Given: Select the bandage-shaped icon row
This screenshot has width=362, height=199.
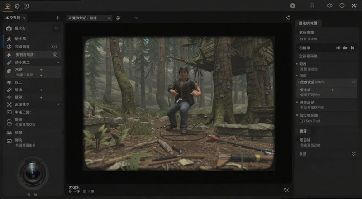Looking at the screenshot, I should [x=33, y=90].
